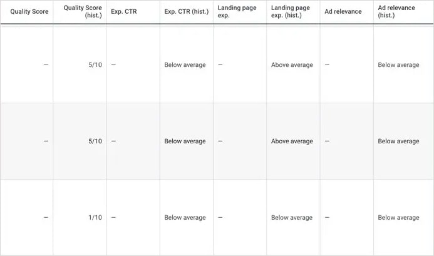Select Landing page exp. (hist.) header
434x256 pixels.
pyautogui.click(x=291, y=11)
